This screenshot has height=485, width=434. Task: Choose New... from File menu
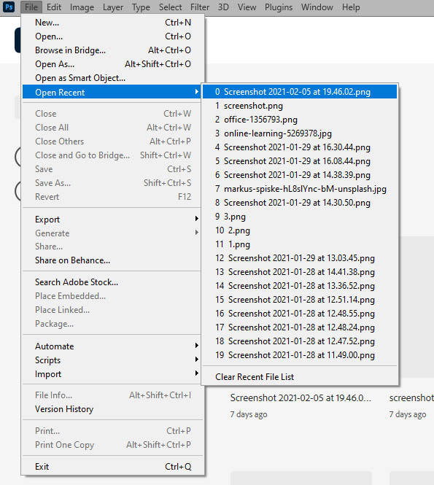[113, 23]
